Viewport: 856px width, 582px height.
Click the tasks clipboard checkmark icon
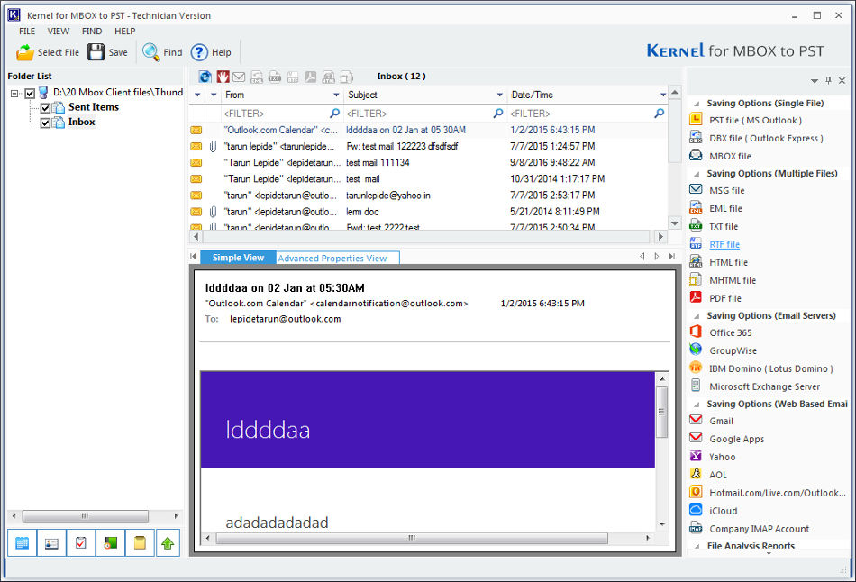pos(81,543)
